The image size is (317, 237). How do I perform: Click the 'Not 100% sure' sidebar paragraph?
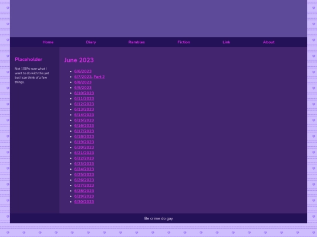coord(32,75)
